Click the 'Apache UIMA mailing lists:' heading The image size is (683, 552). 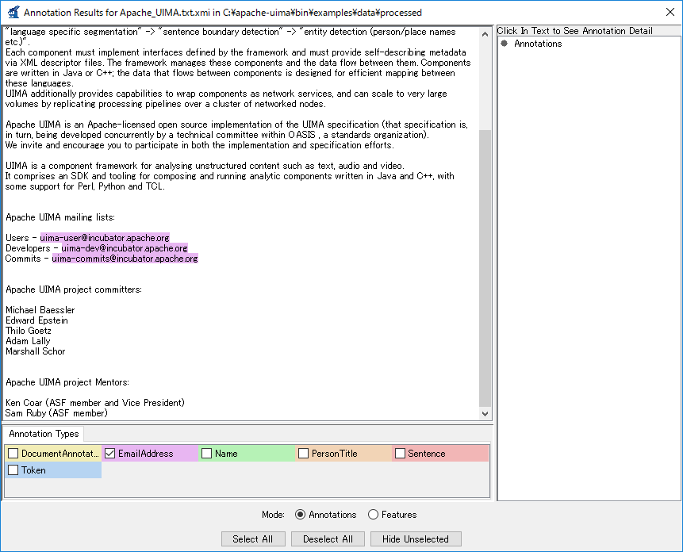pos(60,217)
